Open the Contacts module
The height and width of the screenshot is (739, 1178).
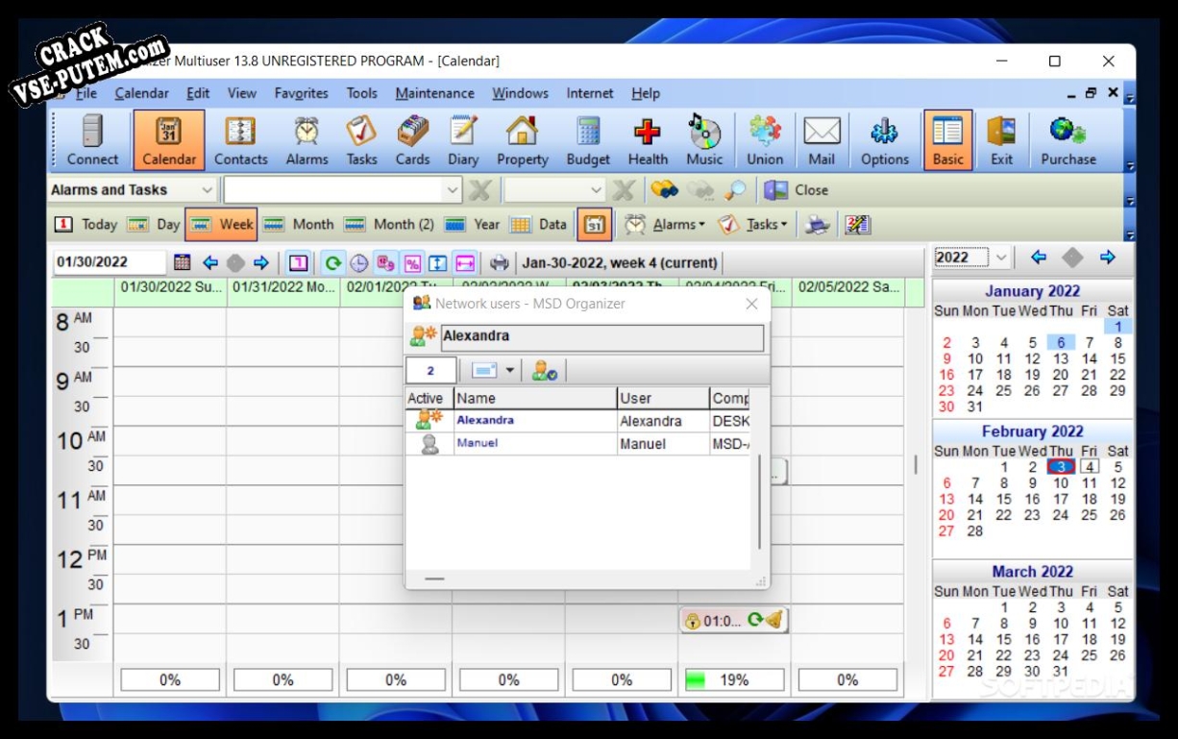click(240, 140)
